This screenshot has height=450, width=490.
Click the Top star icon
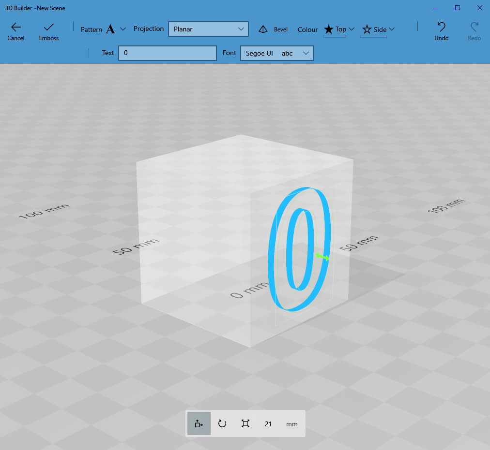[329, 29]
